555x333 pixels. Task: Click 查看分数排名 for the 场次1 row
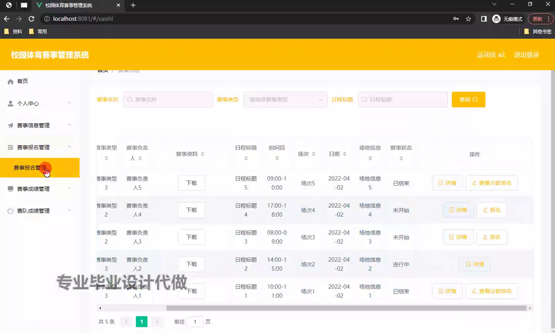(x=492, y=291)
